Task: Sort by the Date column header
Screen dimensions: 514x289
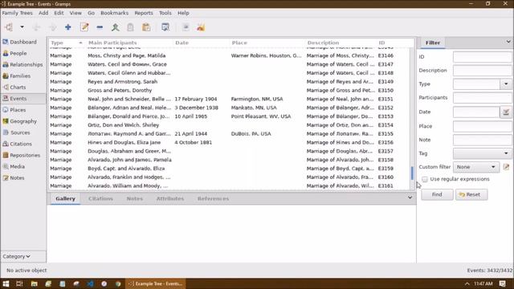Action: [x=202, y=43]
